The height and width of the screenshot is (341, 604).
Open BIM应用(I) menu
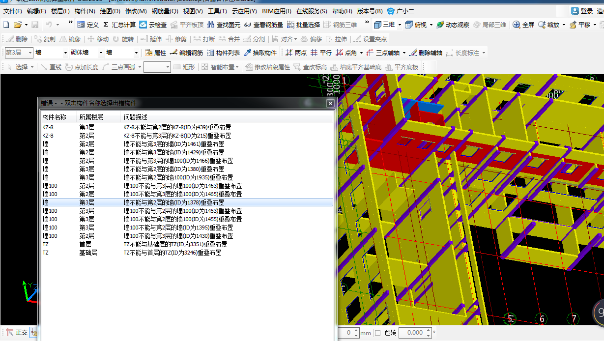point(277,11)
